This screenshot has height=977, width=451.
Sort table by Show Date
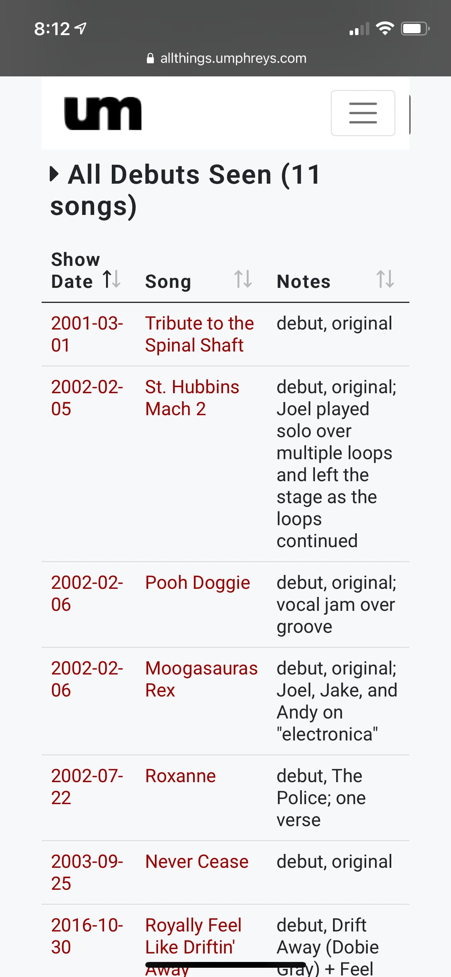(112, 279)
